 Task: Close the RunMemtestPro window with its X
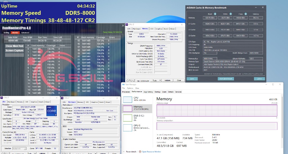click(123, 25)
